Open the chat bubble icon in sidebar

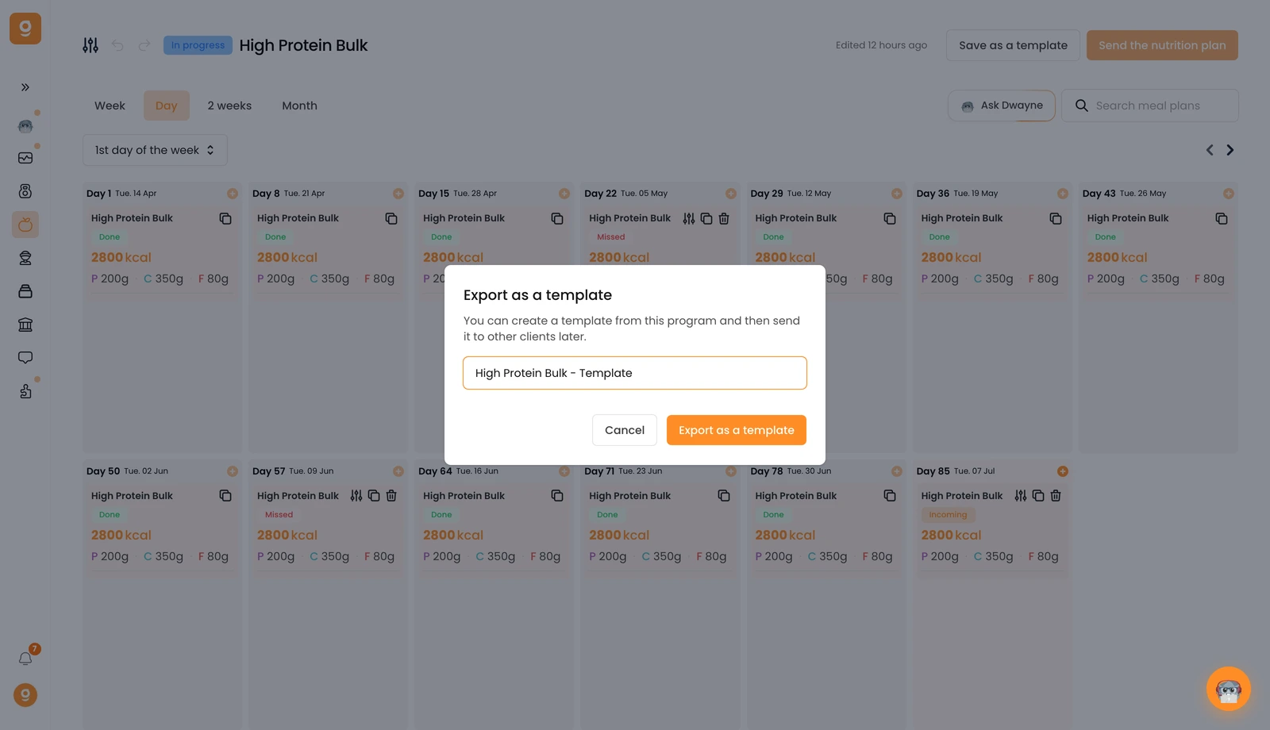(25, 358)
